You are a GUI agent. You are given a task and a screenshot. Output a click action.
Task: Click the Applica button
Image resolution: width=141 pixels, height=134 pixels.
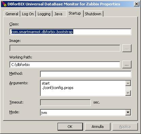[x=125, y=127]
